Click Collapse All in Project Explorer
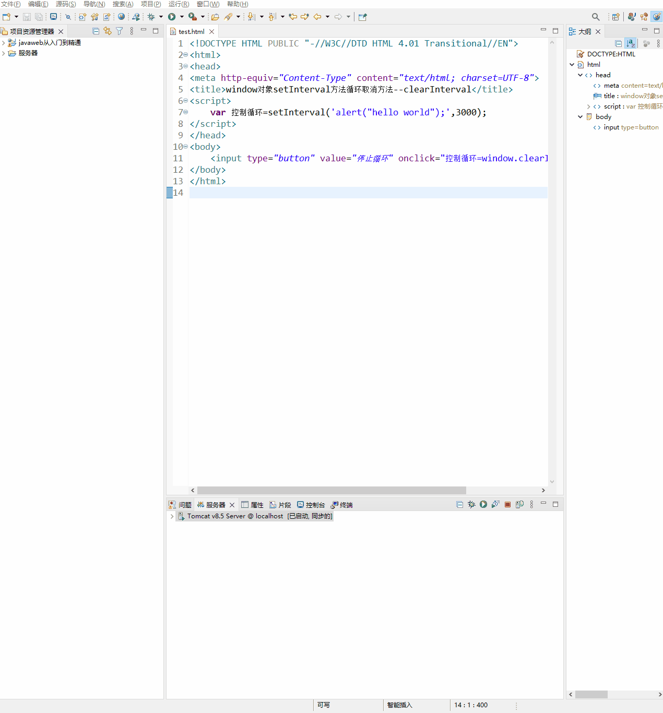The width and height of the screenshot is (663, 713). 96,31
